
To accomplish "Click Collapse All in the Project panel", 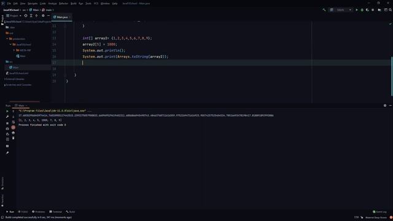I will pos(36,15).
